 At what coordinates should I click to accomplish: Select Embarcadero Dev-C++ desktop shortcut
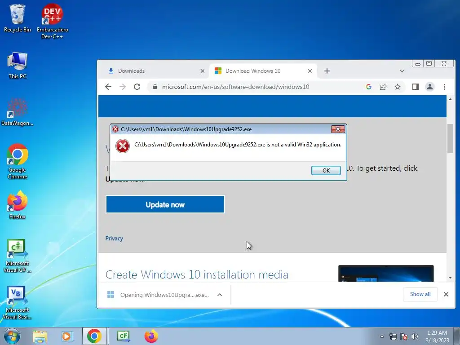[x=52, y=21]
